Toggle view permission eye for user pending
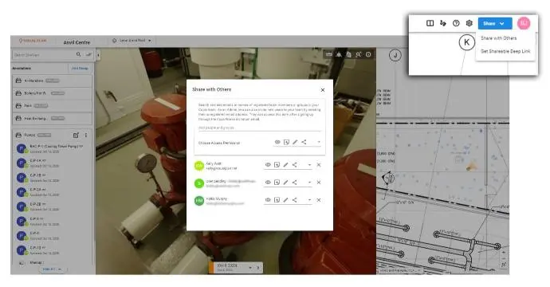Screen dimensions: 550x287 click(268, 182)
